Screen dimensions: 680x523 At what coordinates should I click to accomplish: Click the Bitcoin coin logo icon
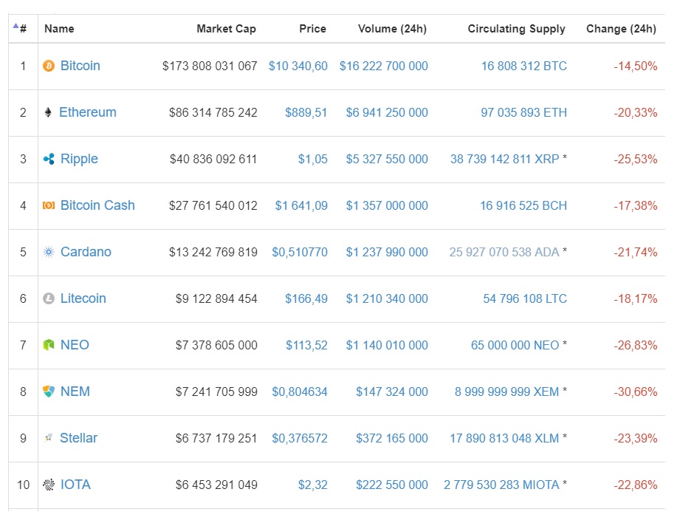pyautogui.click(x=49, y=66)
